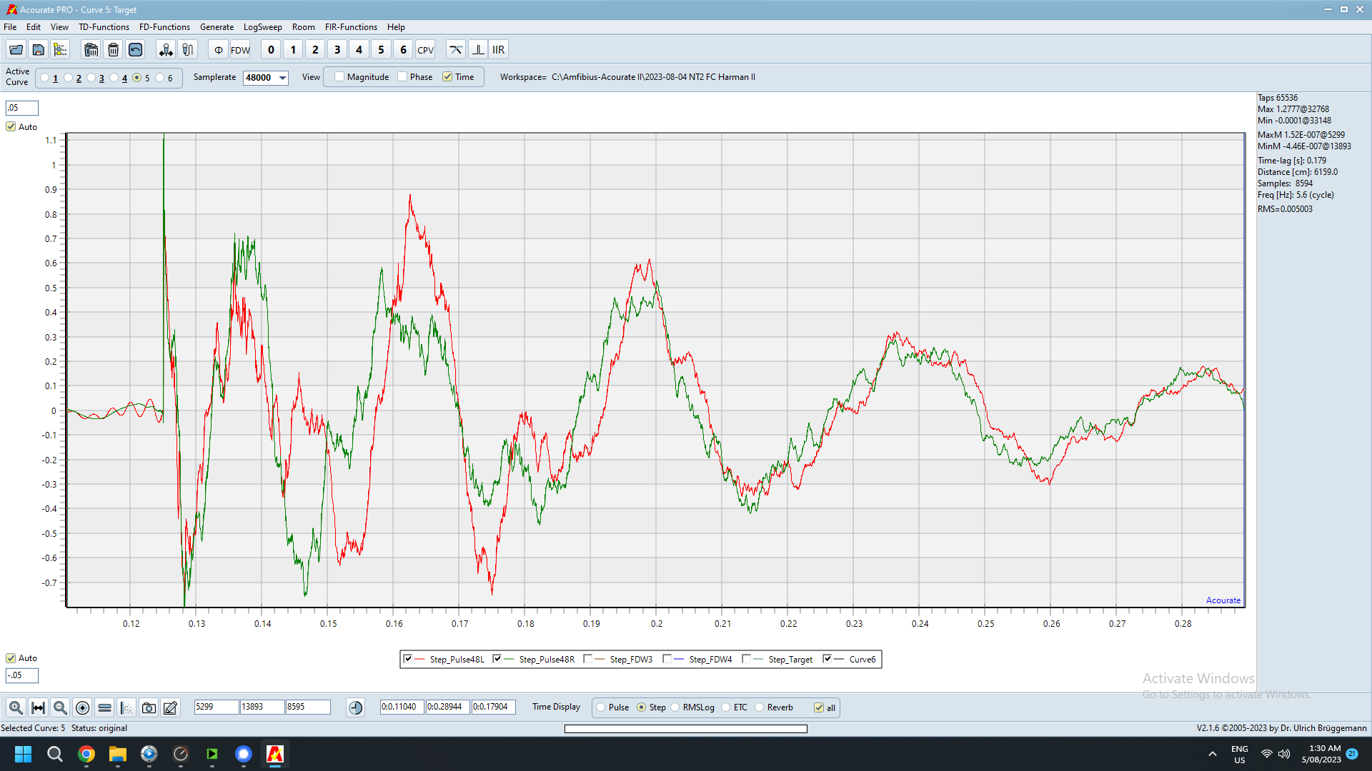Click the clock time icon
The image size is (1372, 771).
pyautogui.click(x=355, y=707)
